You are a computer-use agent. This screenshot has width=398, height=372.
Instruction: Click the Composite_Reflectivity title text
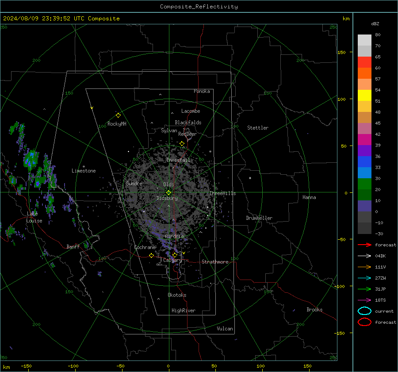[x=199, y=7]
